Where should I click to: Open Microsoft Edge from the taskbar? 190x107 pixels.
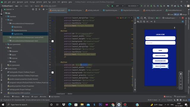(70, 105)
